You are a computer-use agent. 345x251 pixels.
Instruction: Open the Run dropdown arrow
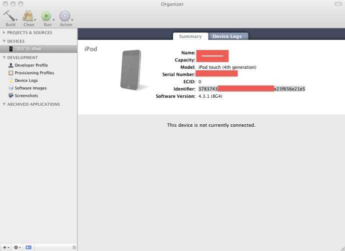53,20
